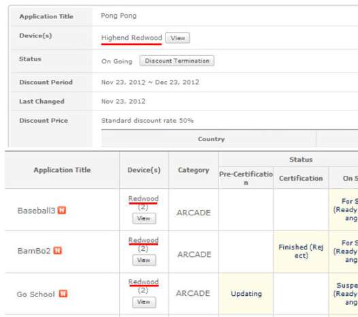Click the Application Title column header
358x317 pixels.
coord(62,170)
